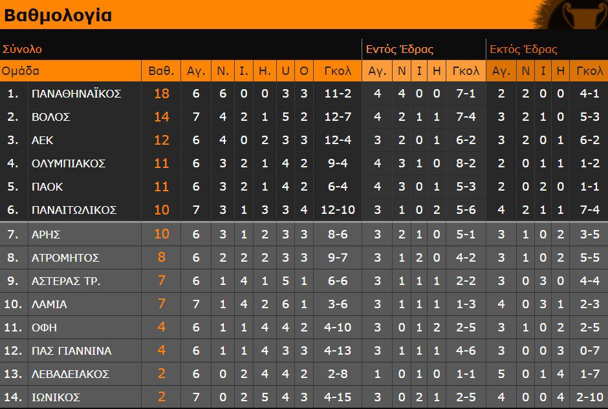Switch to the Εντός Έδρας section

pos(400,49)
